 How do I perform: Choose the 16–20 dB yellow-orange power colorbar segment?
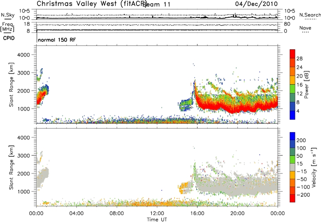pos(293,80)
